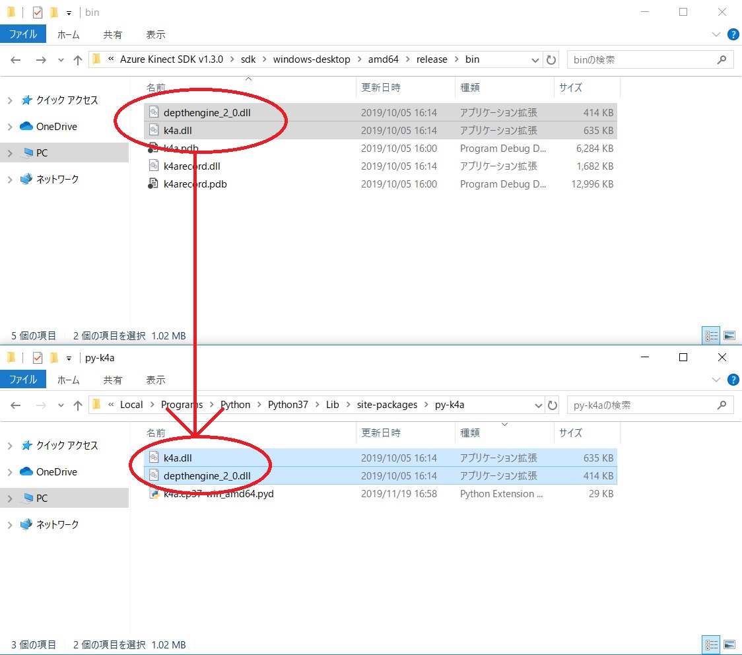This screenshot has width=742, height=655.
Task: Select OneDrive in py-k4a window sidebar
Action: click(x=56, y=471)
